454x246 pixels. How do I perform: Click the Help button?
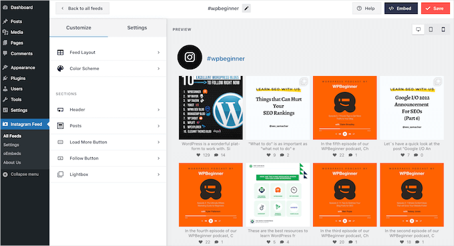pos(366,9)
